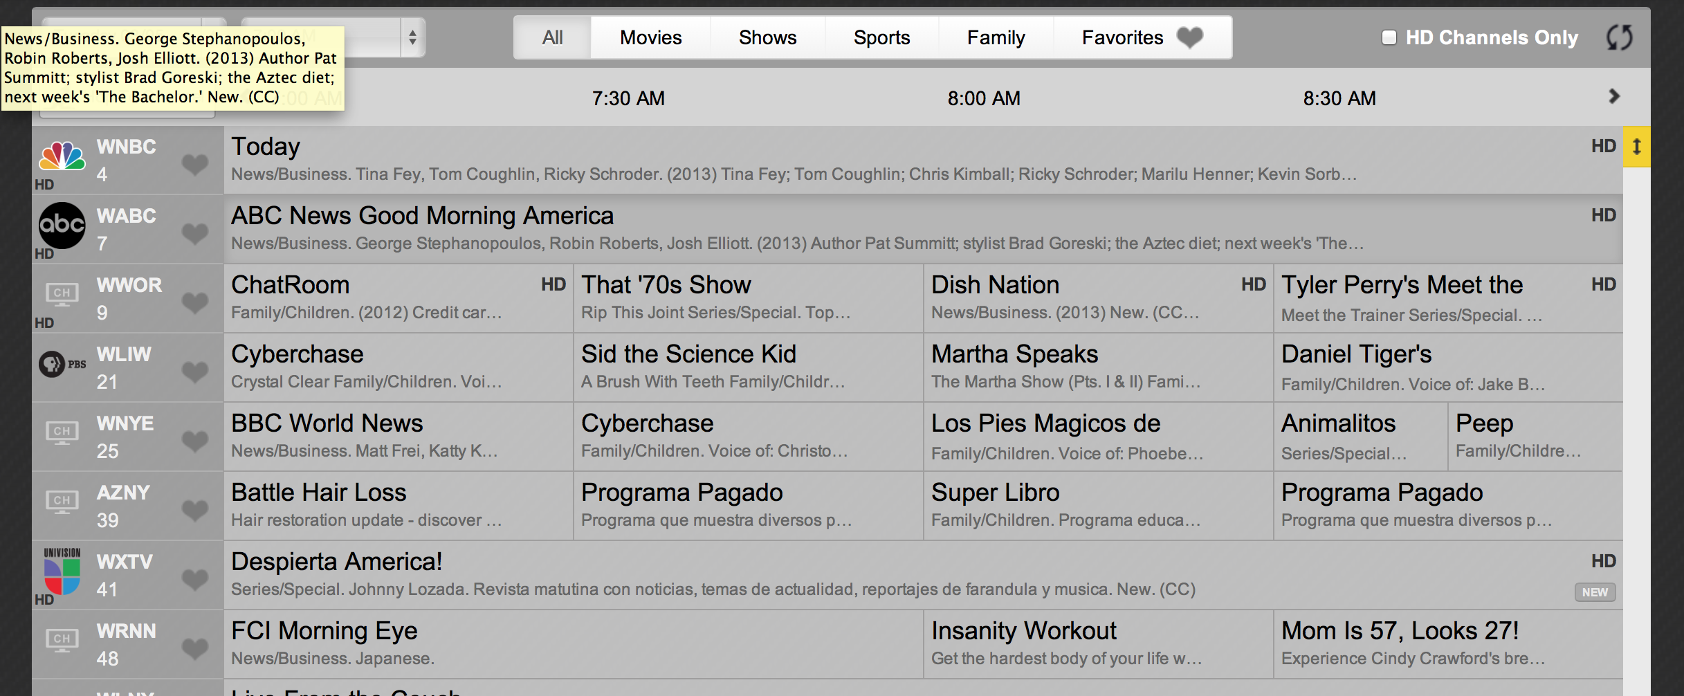Open Sid the Science Kid listing
Viewport: 1684px width, 696px height.
click(x=749, y=367)
